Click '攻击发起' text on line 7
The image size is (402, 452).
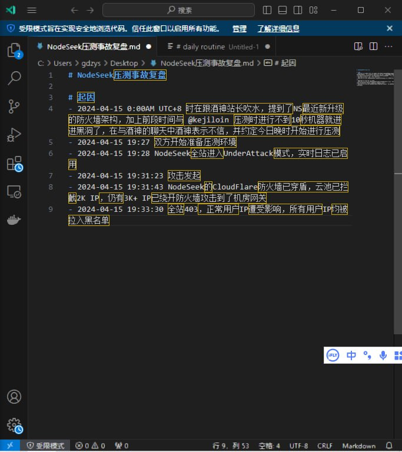pyautogui.click(x=184, y=175)
